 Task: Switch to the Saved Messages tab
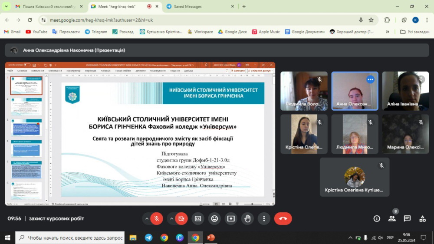point(200,7)
